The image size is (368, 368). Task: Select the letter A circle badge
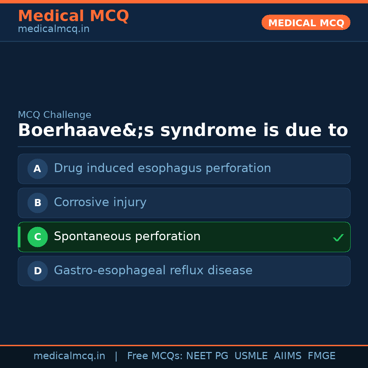37,169
